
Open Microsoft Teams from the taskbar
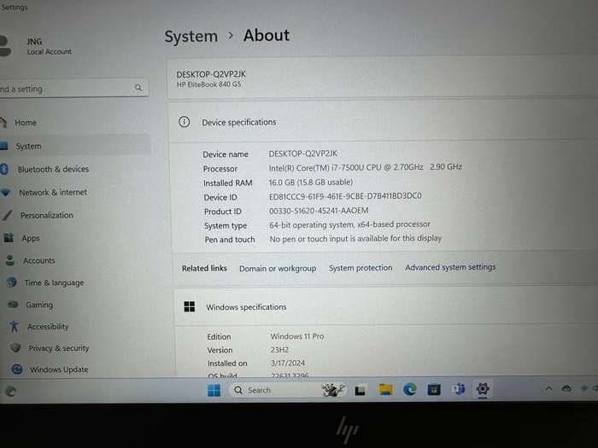point(459,389)
